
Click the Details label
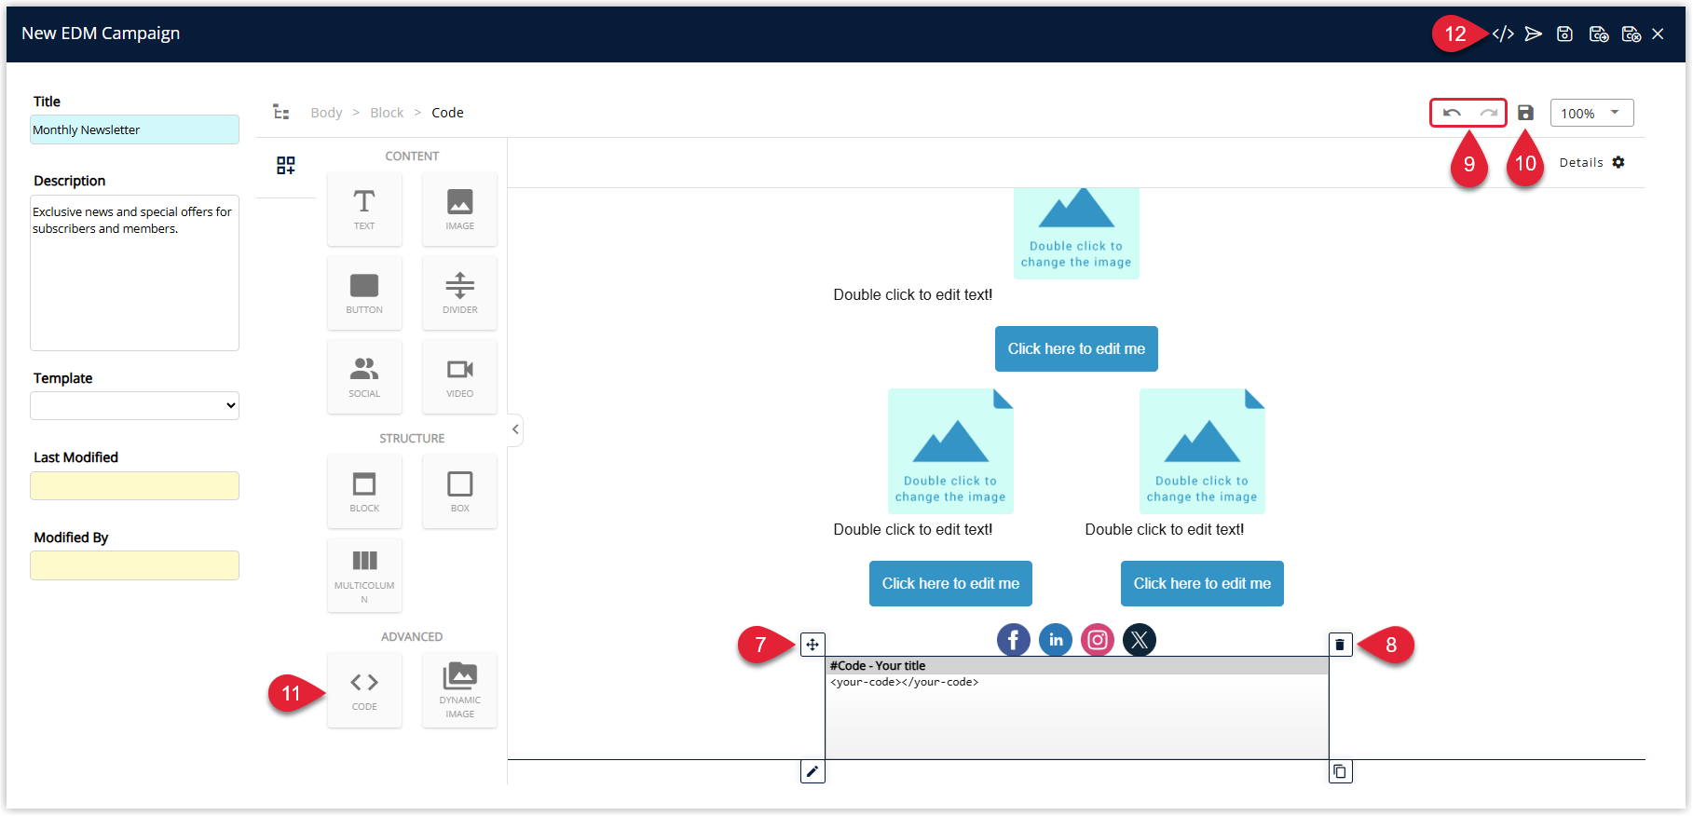[x=1581, y=162]
